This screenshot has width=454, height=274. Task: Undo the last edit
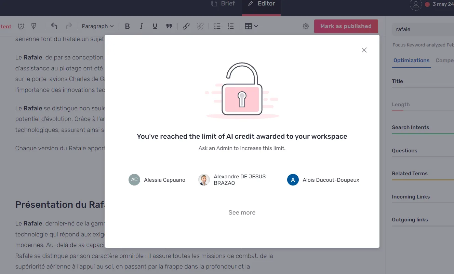tap(54, 26)
